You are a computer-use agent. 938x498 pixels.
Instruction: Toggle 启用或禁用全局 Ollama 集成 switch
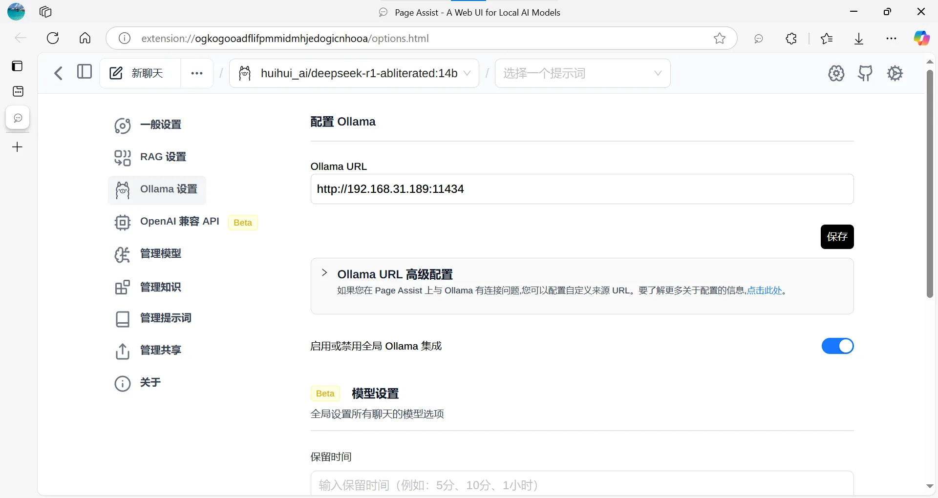point(837,346)
